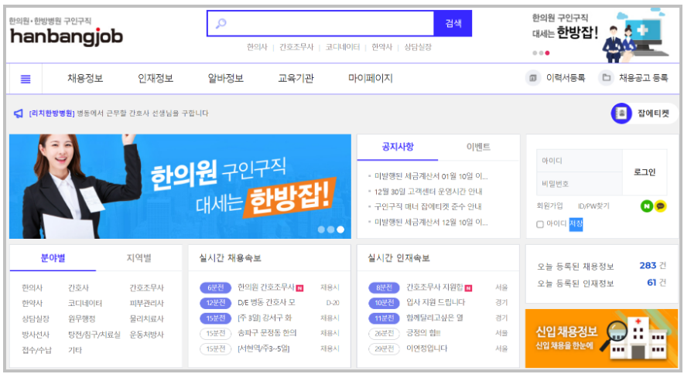Viewport: 684px width, 374px height.
Task: Click 코디네이터 keyword under search bar
Action: (343, 47)
